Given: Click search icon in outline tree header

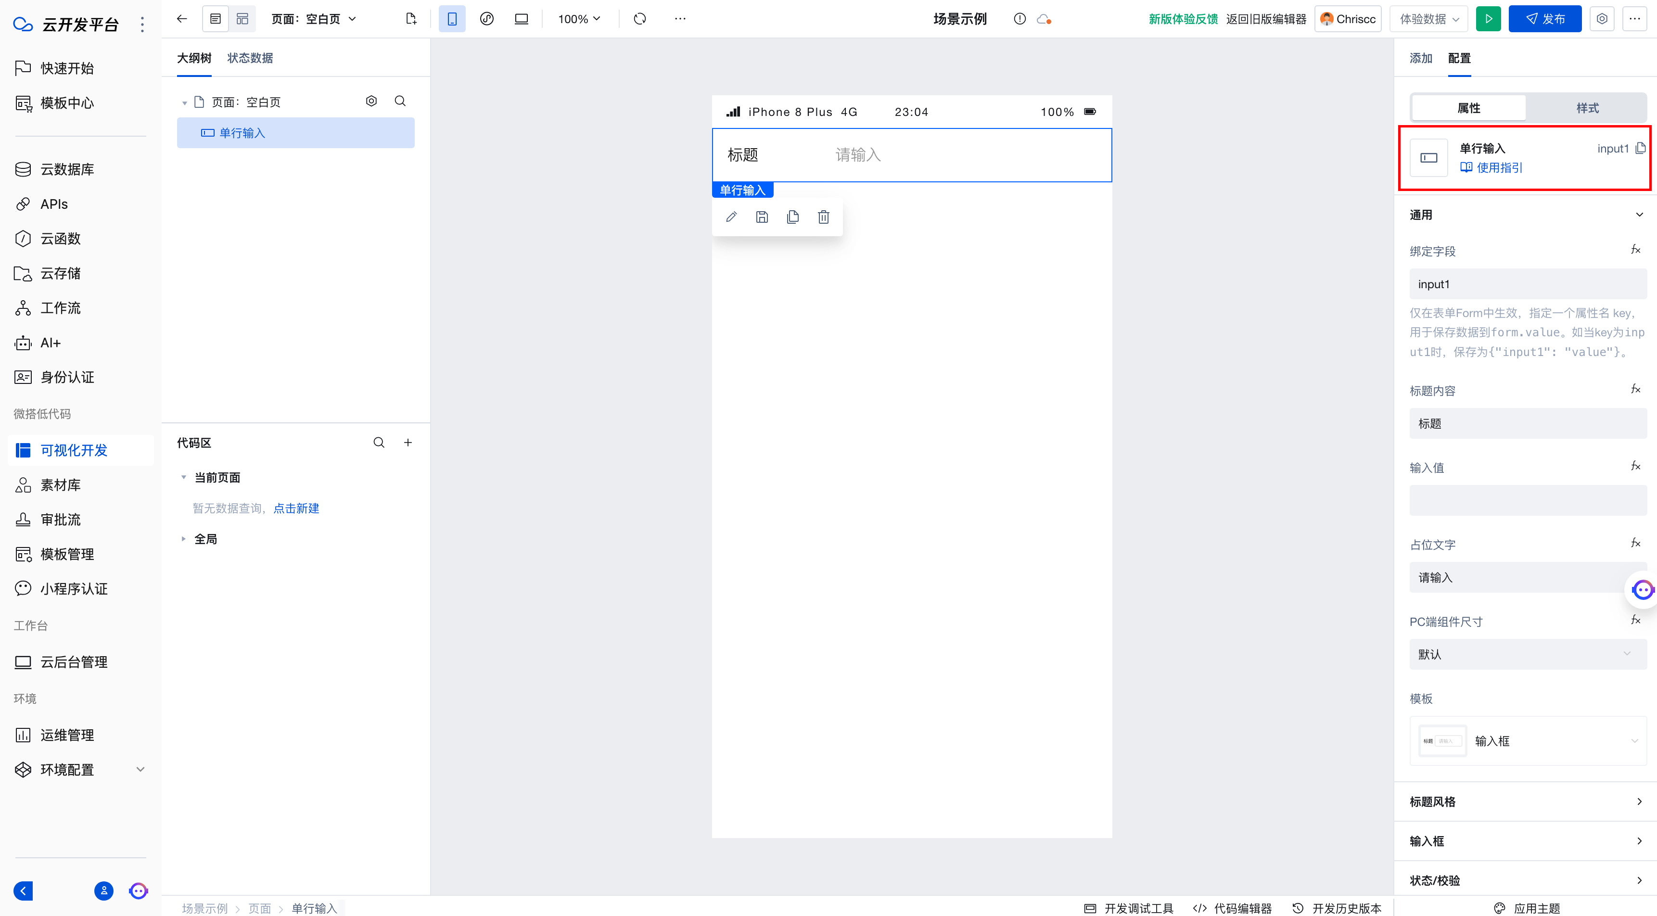Looking at the screenshot, I should point(400,101).
